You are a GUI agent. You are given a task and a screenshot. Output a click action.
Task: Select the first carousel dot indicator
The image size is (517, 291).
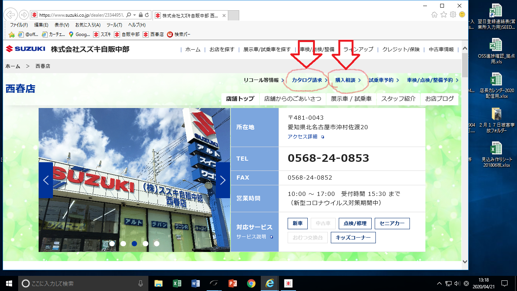coord(112,244)
